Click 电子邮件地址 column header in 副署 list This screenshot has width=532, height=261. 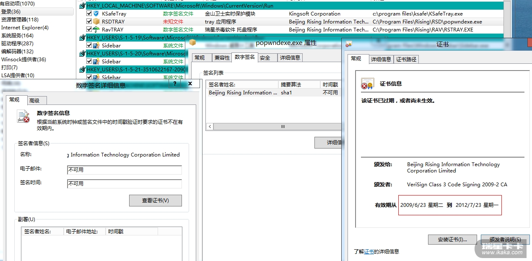coord(85,231)
